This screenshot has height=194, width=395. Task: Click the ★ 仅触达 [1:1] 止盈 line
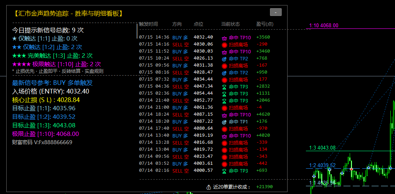[45, 39]
